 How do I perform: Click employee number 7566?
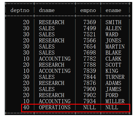(x=90, y=41)
